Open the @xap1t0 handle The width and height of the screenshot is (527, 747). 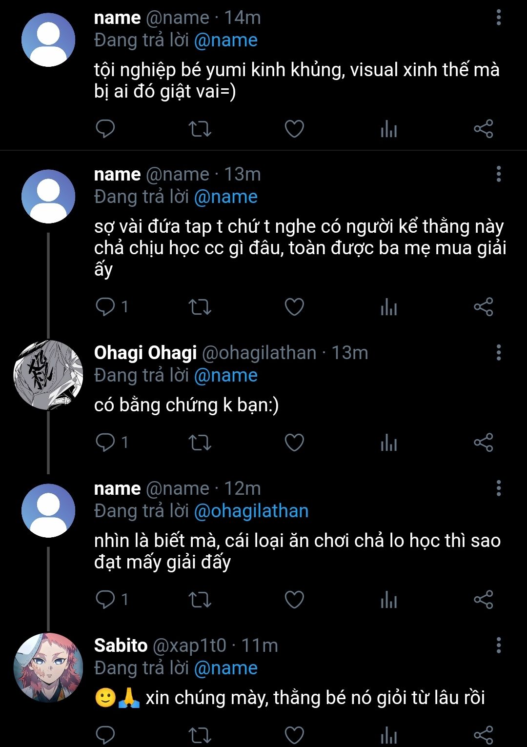pyautogui.click(x=190, y=646)
